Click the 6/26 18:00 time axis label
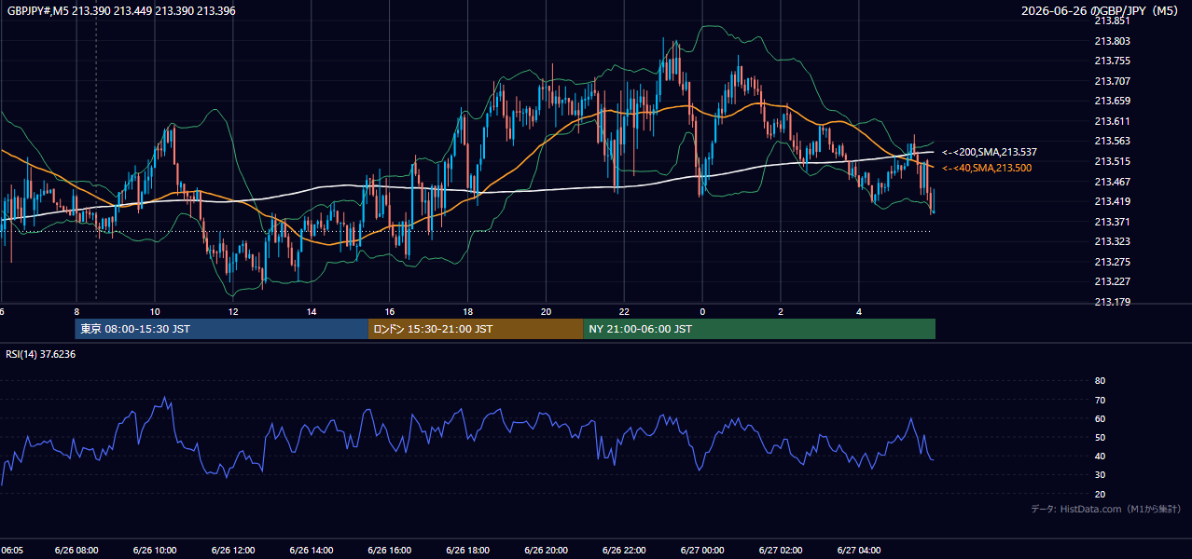This screenshot has width=1192, height=559. [468, 551]
